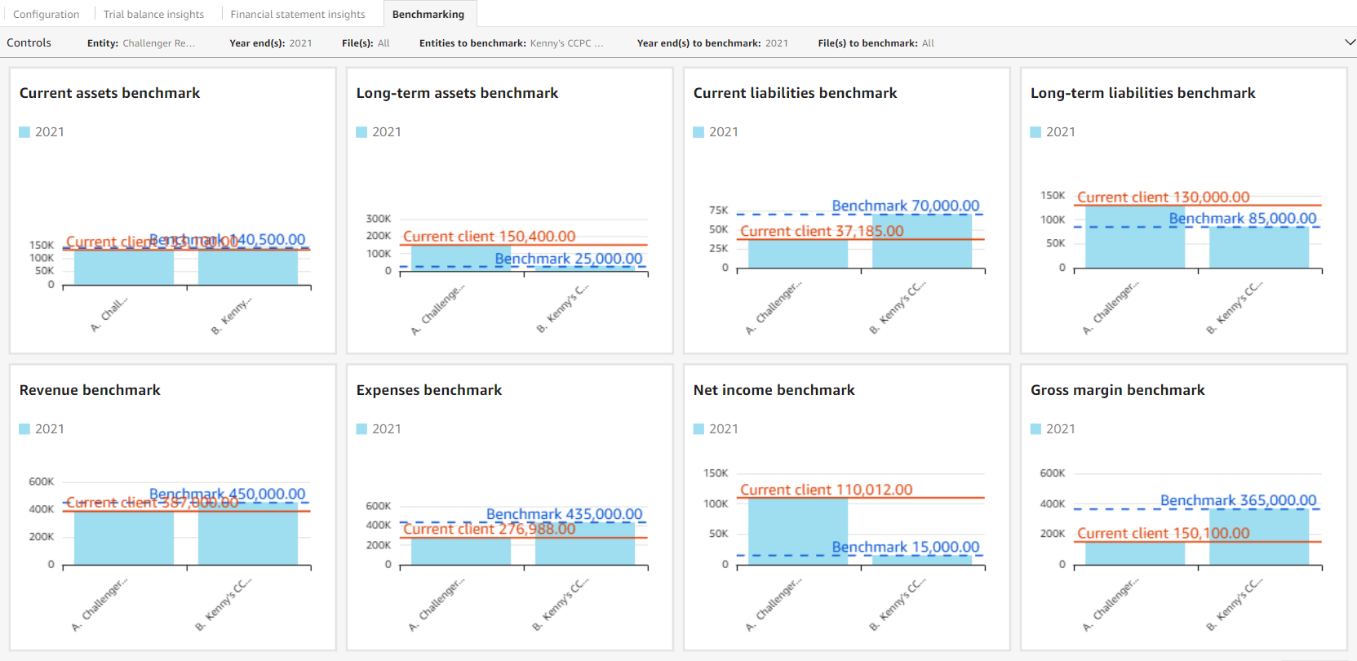Screen dimensions: 1357x661
Task: Select the Benchmarking tab
Action: (x=428, y=14)
